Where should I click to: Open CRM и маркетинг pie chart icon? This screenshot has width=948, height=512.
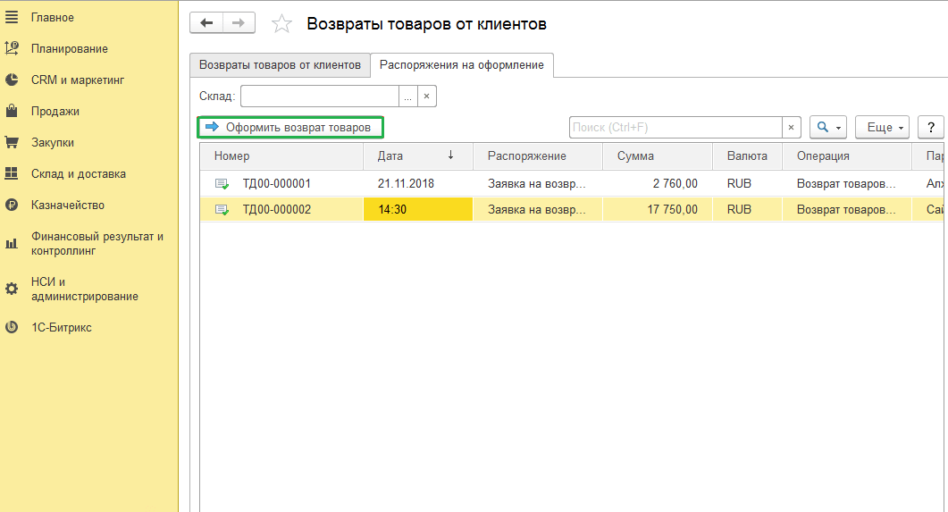[12, 80]
